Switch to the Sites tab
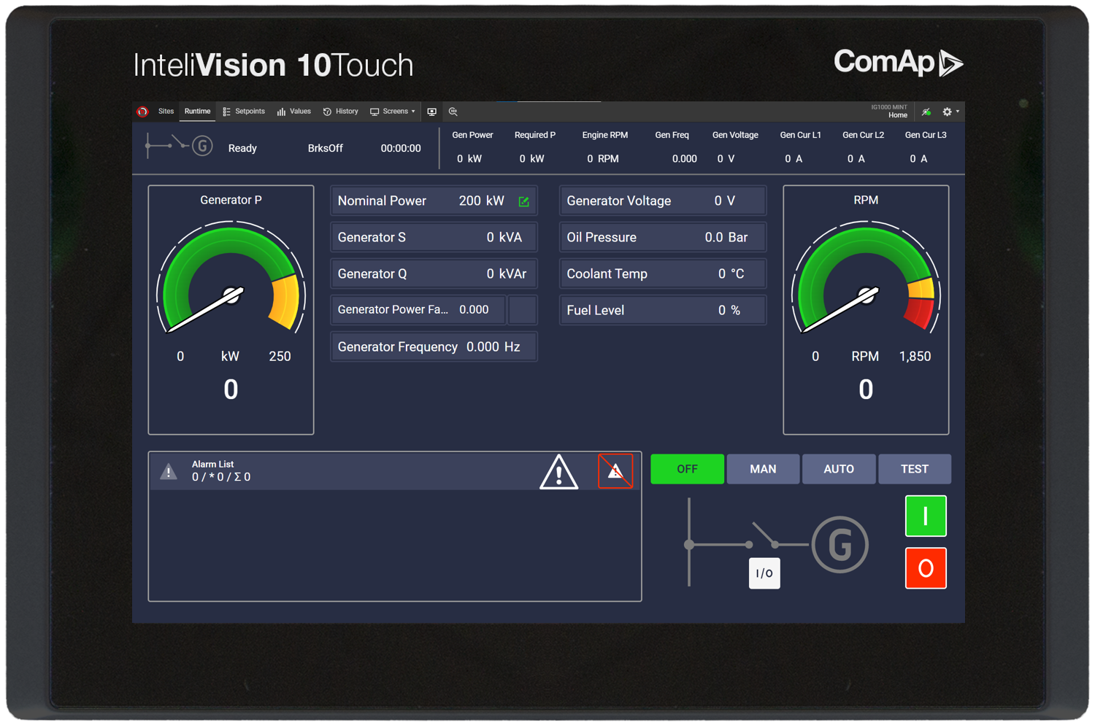 tap(166, 112)
